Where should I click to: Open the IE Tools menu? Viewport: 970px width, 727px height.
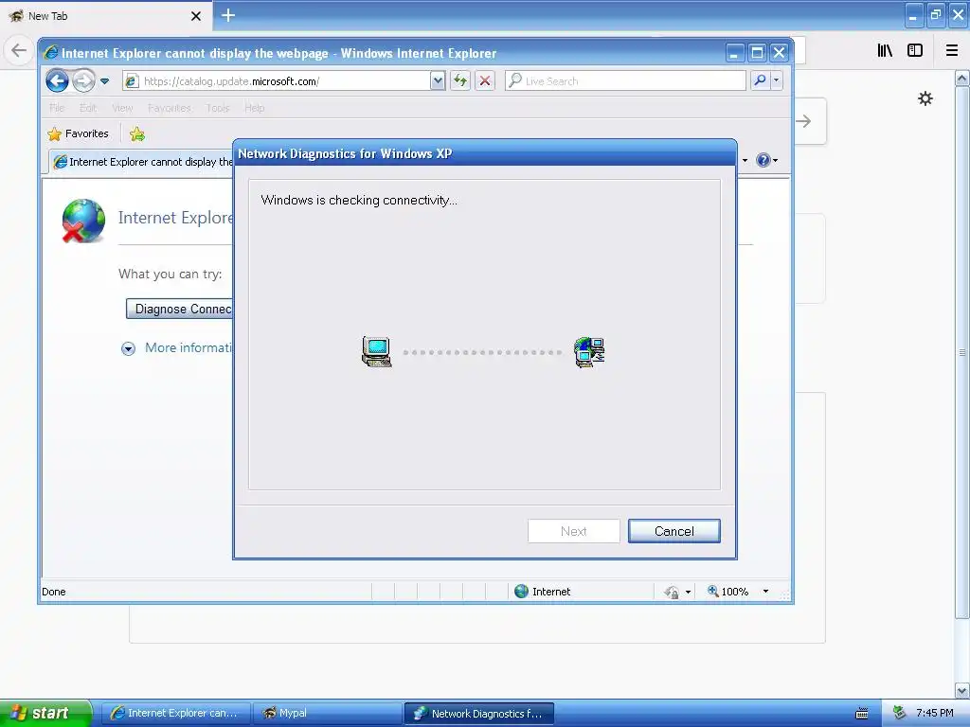coord(218,108)
